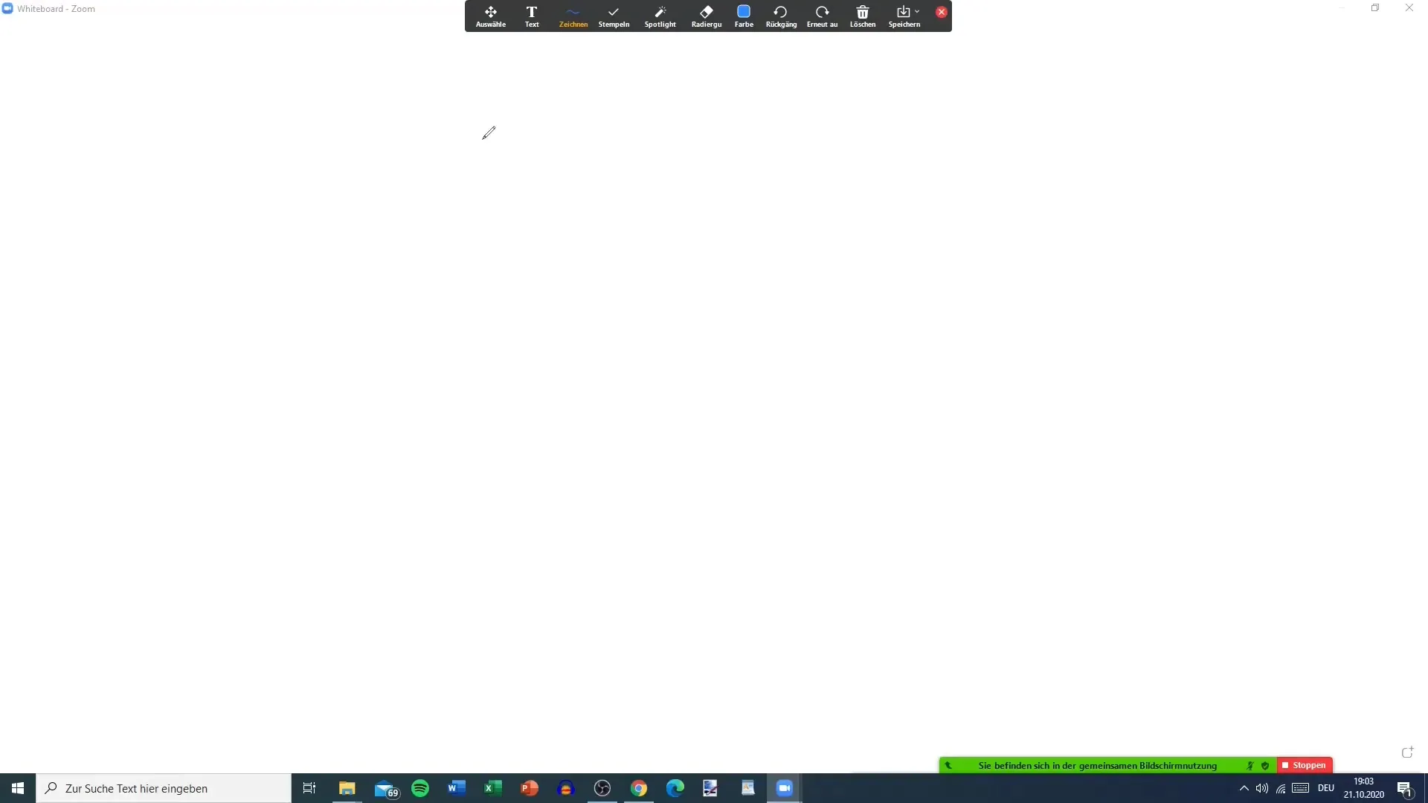1428x803 pixels.
Task: Click the Whiteboard drawing canvas area
Action: 714,392
